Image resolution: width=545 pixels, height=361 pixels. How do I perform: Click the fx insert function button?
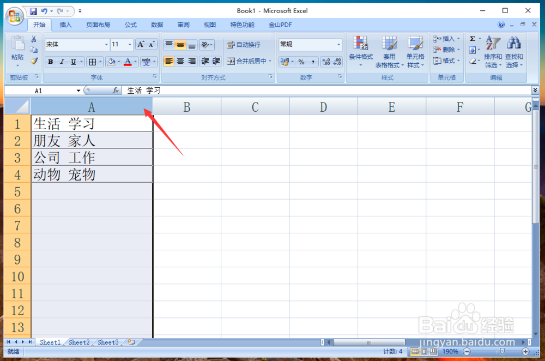(x=116, y=91)
